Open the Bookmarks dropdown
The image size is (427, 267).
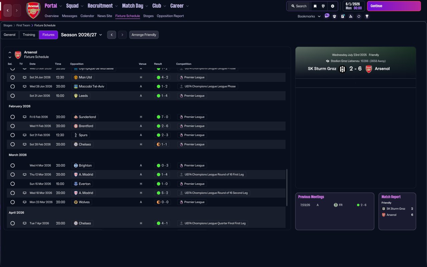(309, 16)
